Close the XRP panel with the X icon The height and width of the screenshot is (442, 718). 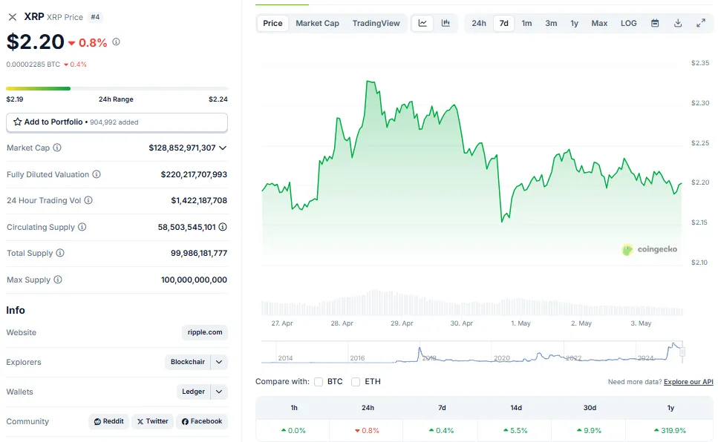point(13,17)
